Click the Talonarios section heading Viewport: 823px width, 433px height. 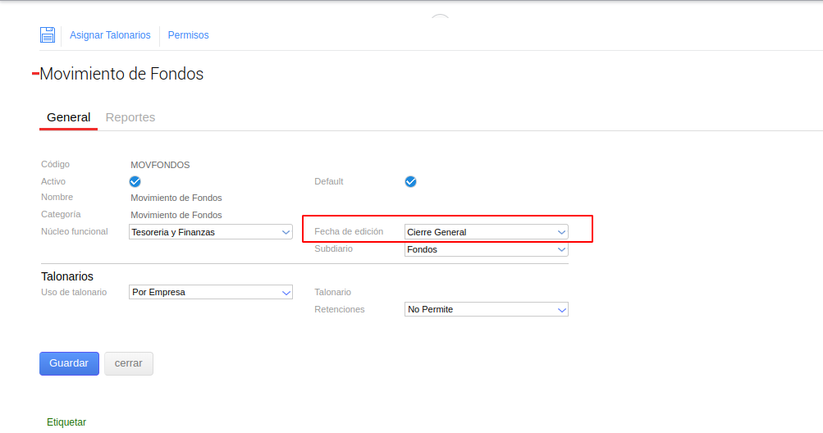click(67, 276)
